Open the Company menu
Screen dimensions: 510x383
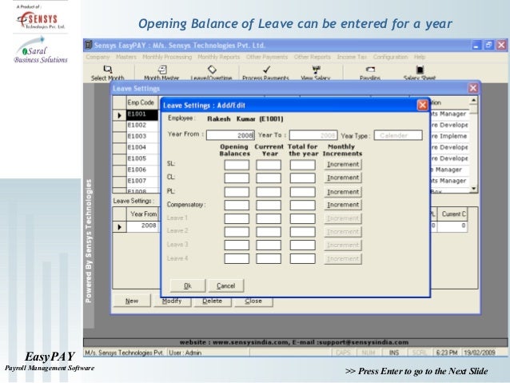pyautogui.click(x=98, y=57)
